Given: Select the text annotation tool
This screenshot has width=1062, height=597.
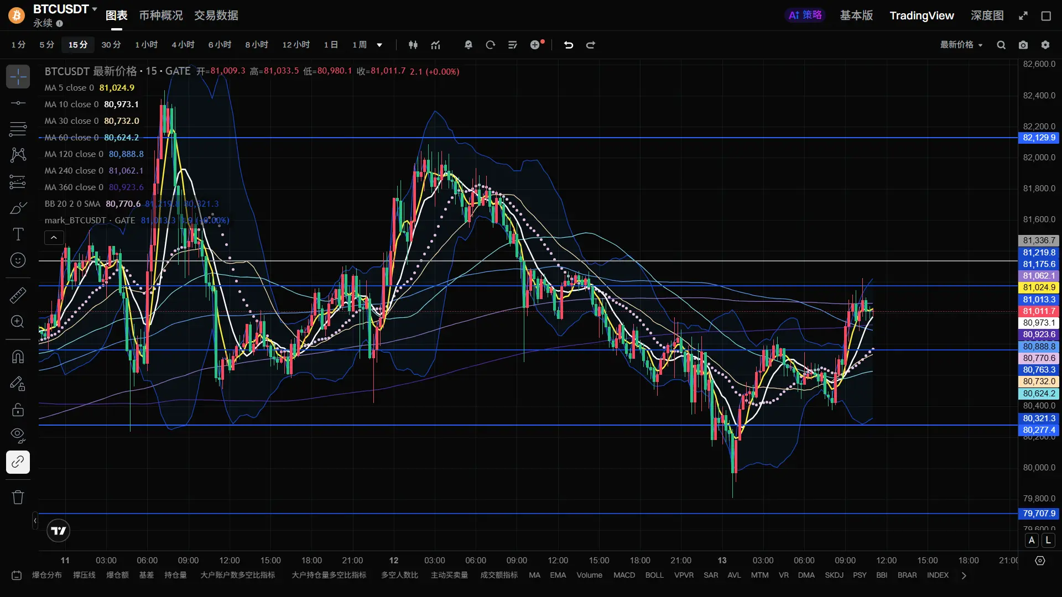Looking at the screenshot, I should click(x=18, y=234).
